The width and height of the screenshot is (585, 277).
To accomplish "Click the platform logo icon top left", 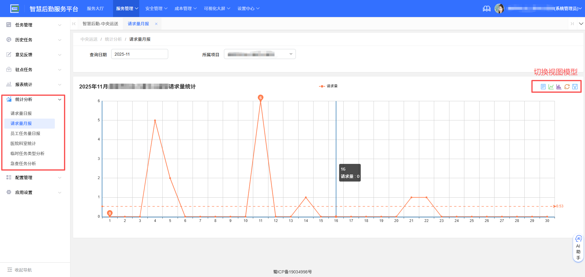I will click(x=15, y=9).
